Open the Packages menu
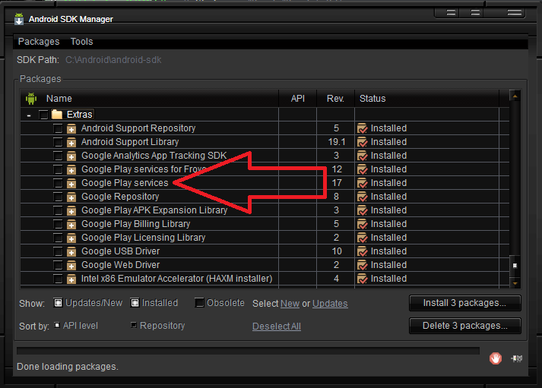 tap(39, 42)
